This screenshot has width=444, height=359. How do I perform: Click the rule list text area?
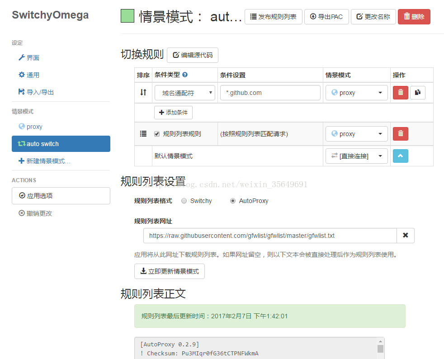point(256,348)
